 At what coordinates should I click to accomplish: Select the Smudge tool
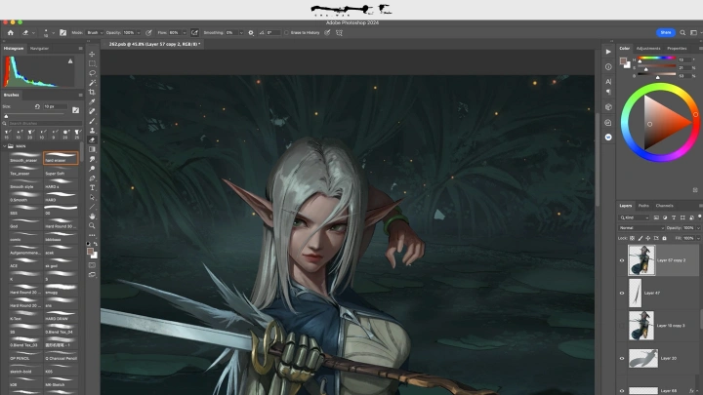(92, 159)
